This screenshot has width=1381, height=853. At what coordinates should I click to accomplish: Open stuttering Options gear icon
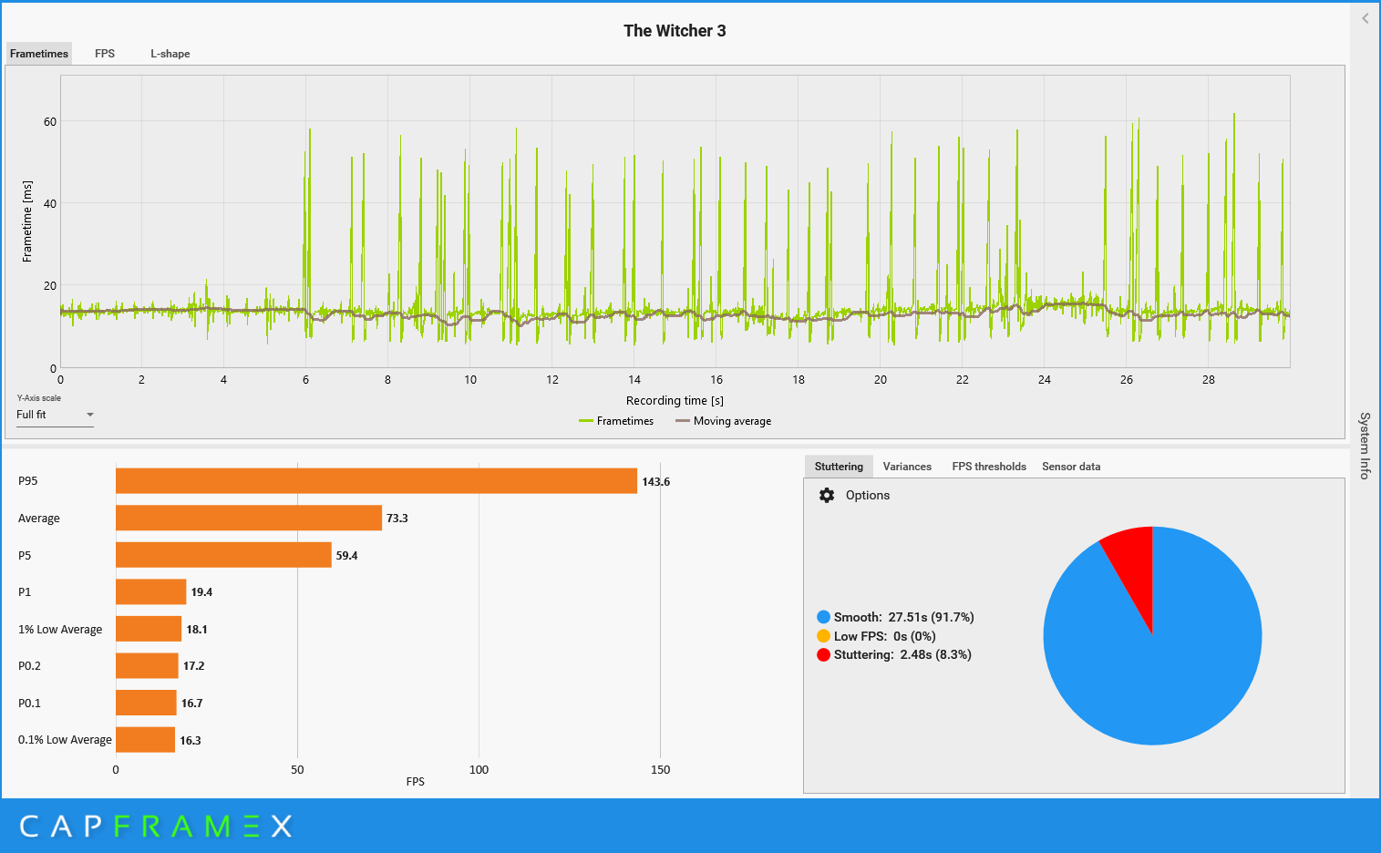827,495
